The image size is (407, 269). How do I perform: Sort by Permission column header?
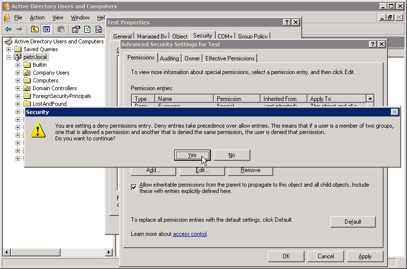coord(237,99)
